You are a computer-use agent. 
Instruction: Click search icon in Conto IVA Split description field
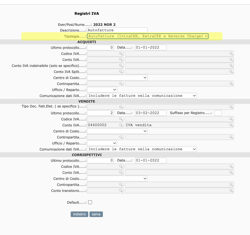(x=231, y=71)
